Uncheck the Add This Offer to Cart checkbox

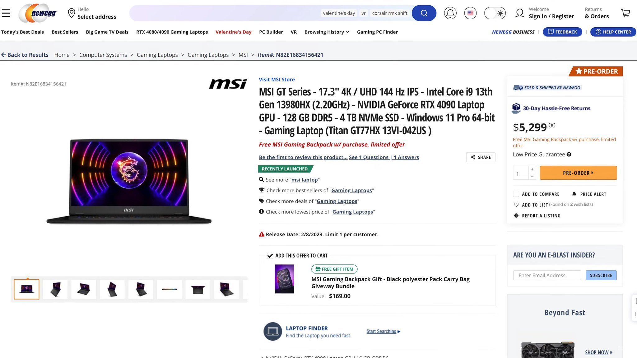coord(270,255)
